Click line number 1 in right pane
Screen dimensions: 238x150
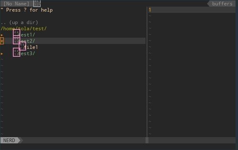click(x=150, y=10)
